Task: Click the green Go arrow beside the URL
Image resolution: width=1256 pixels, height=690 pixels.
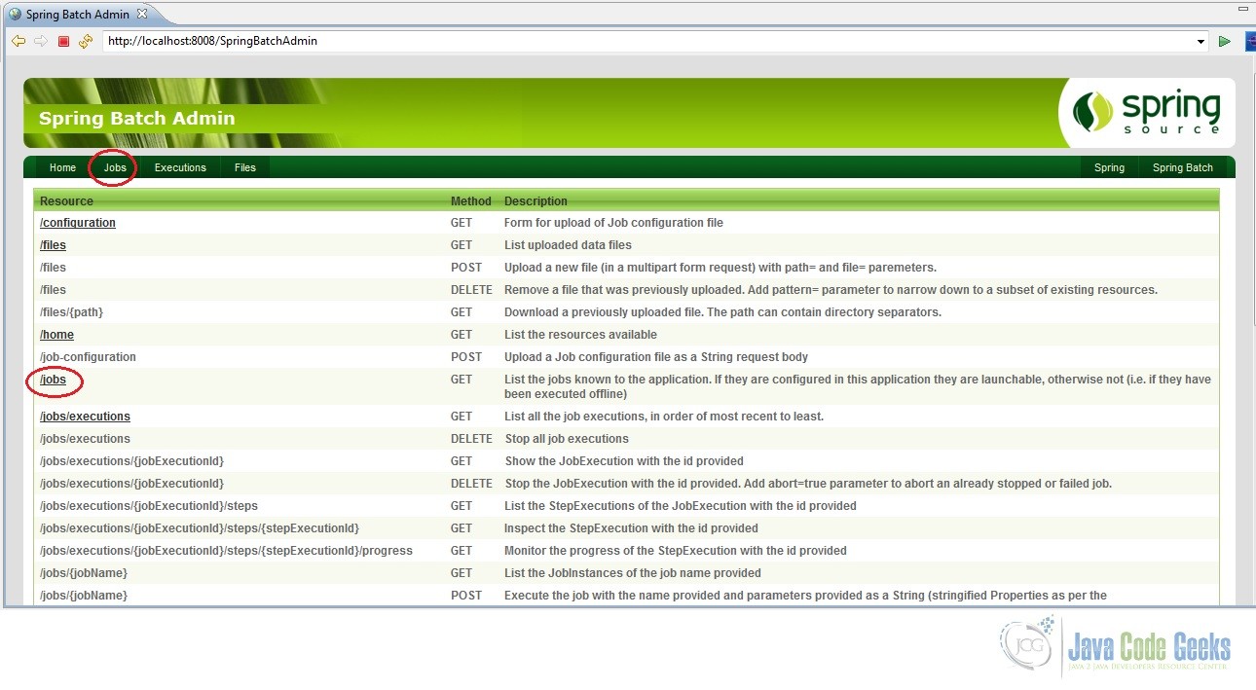Action: click(1225, 41)
